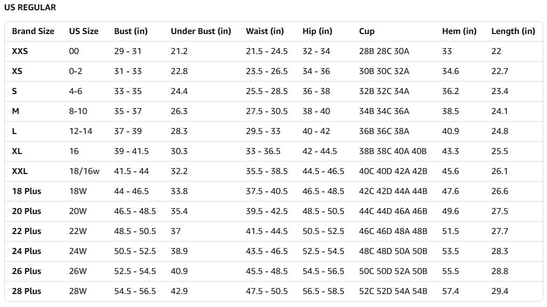Select the Under Bust (in) column header
Image resolution: width=547 pixels, height=307 pixels.
(201, 31)
